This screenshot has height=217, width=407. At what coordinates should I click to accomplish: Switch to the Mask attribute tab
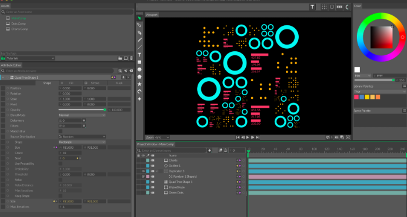119,83
